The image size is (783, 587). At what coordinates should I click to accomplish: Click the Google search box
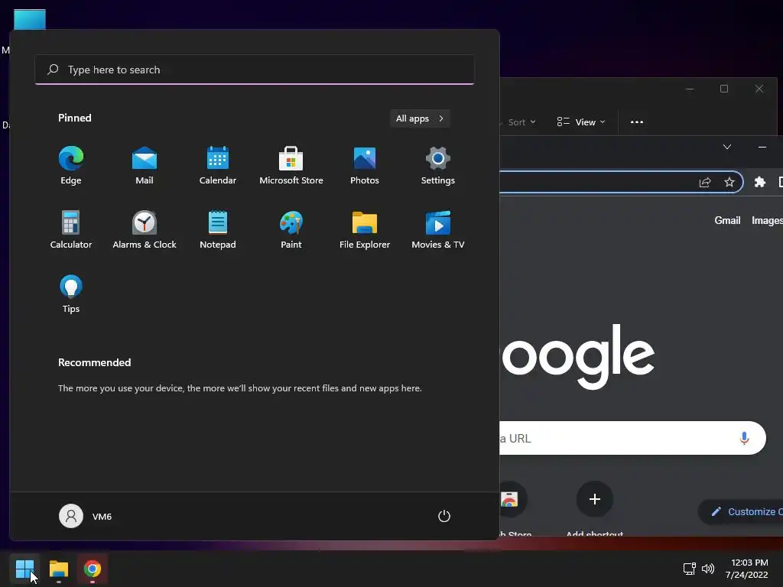[x=632, y=438]
